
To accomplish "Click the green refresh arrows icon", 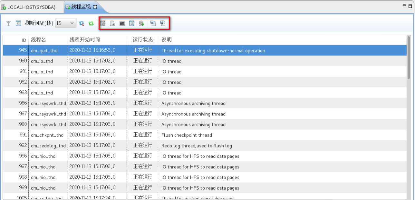I will [91, 23].
